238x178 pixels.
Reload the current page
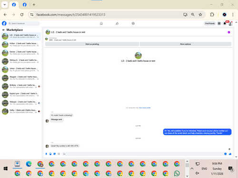(22, 15)
